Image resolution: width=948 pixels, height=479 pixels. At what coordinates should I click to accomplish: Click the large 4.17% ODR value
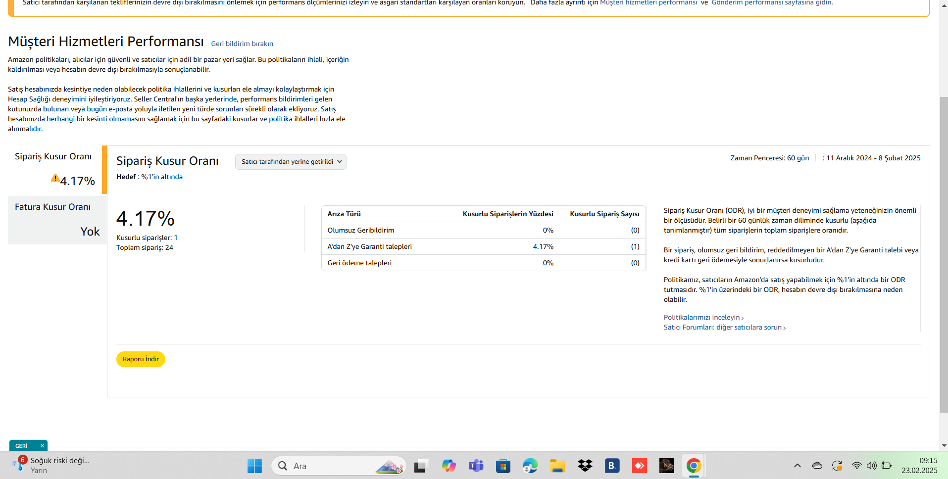click(x=146, y=218)
